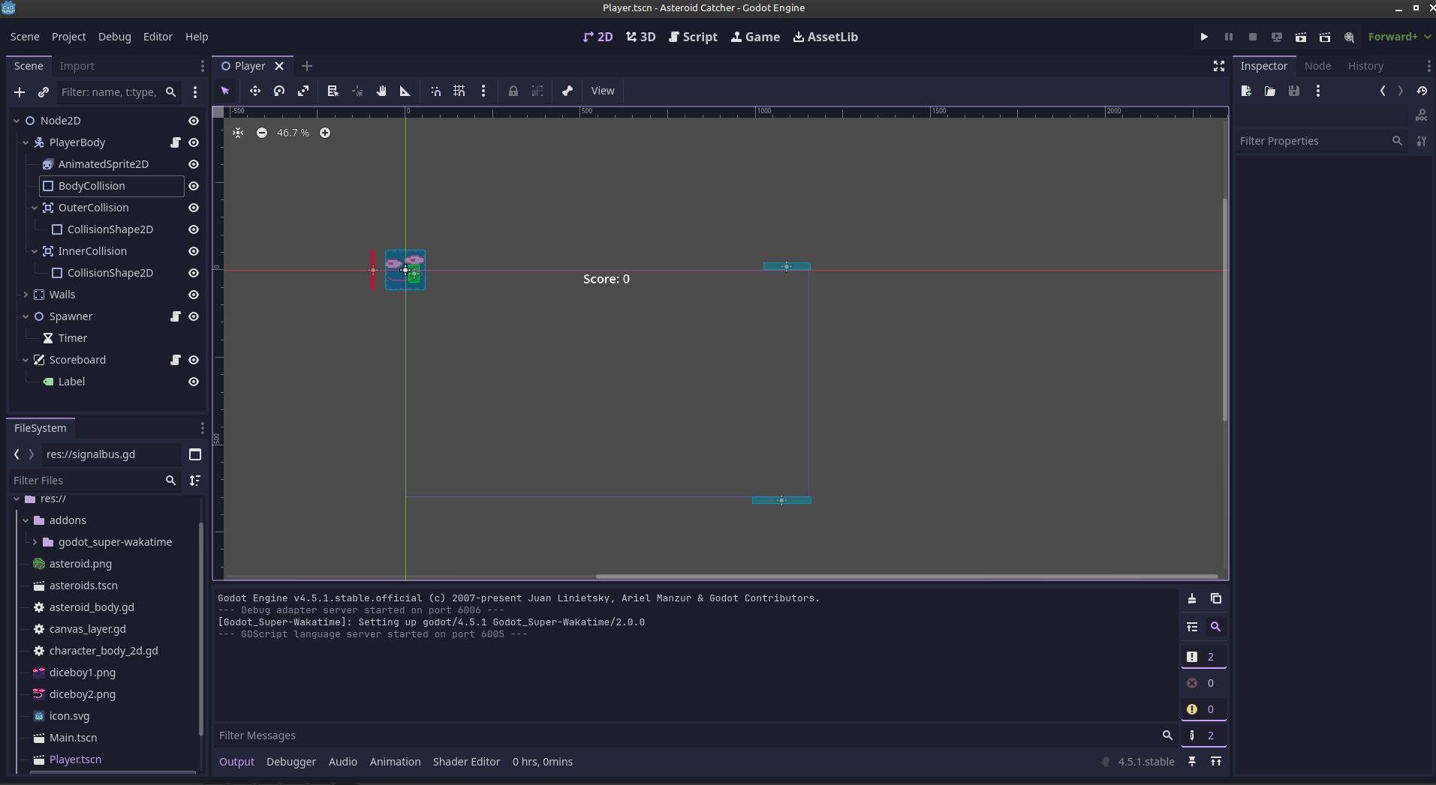The height and width of the screenshot is (785, 1436).
Task: Lock the selected node
Action: click(x=513, y=91)
